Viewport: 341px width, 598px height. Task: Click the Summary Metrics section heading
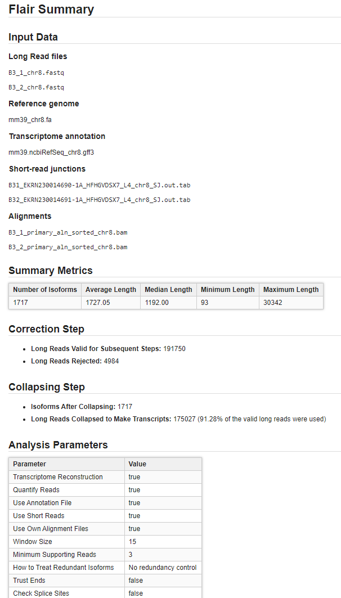tap(51, 271)
